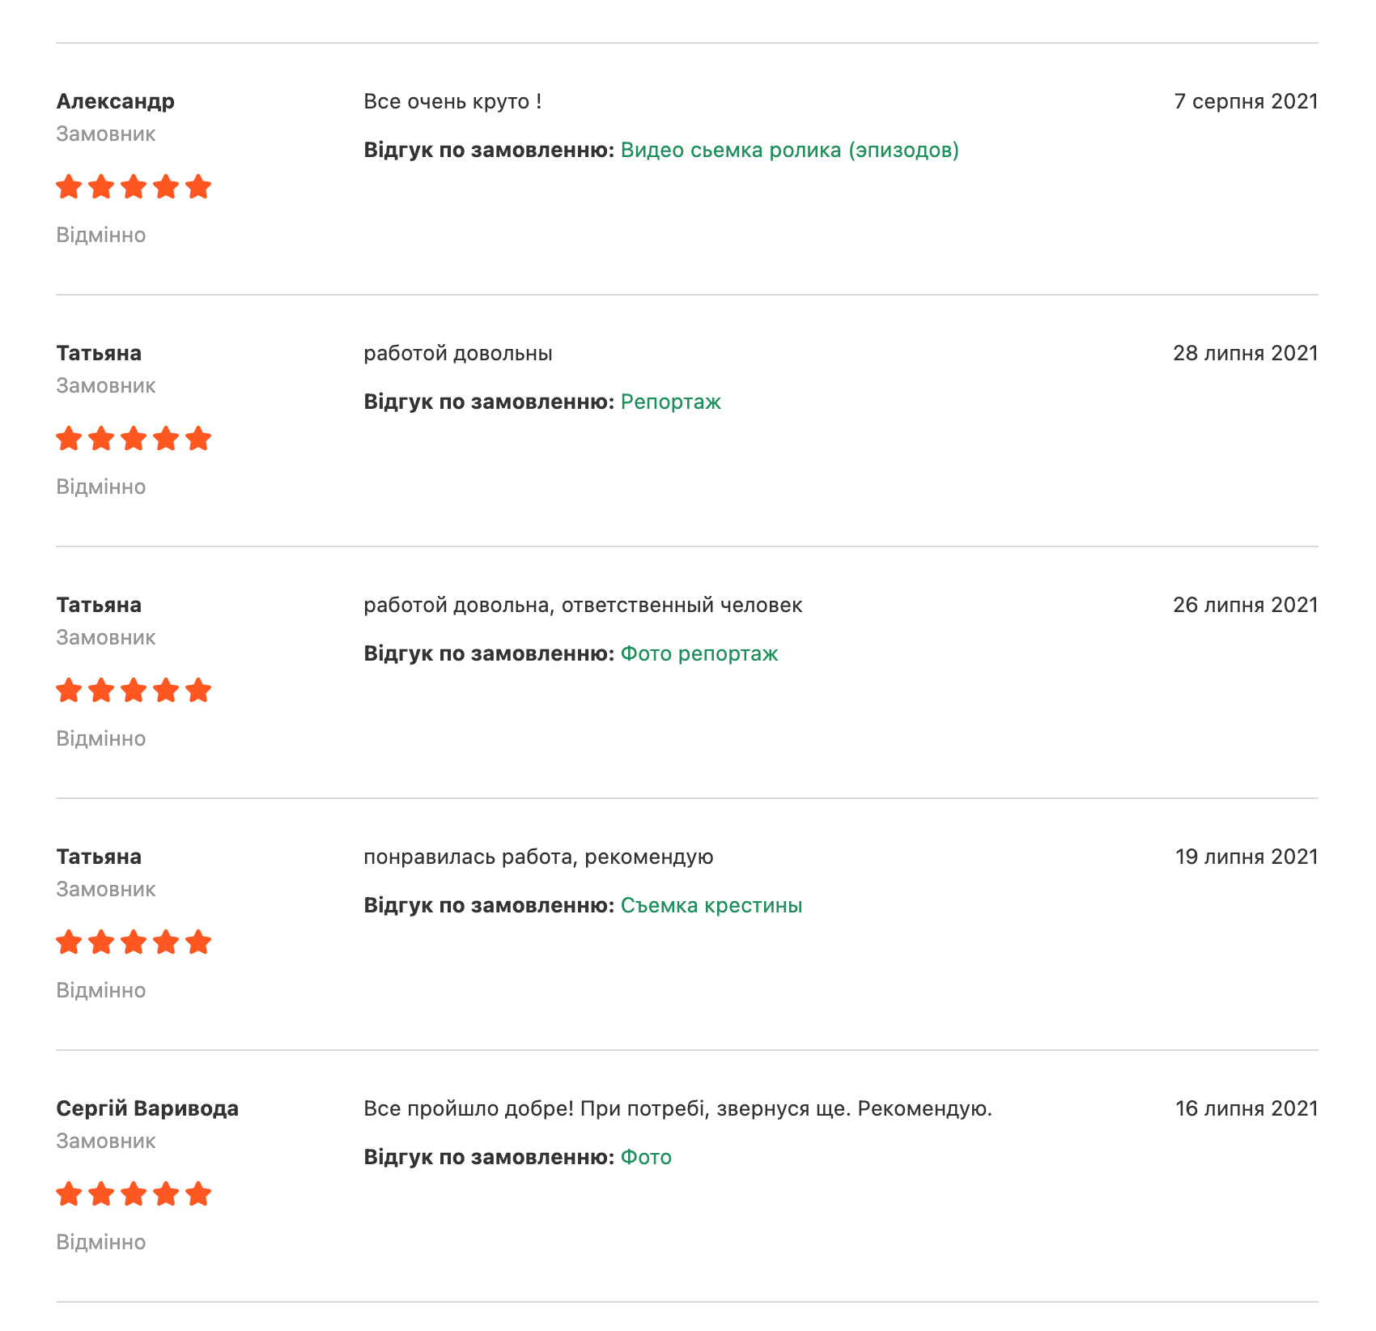
Task: Click the second star in 26 липня review rating
Action: point(101,691)
